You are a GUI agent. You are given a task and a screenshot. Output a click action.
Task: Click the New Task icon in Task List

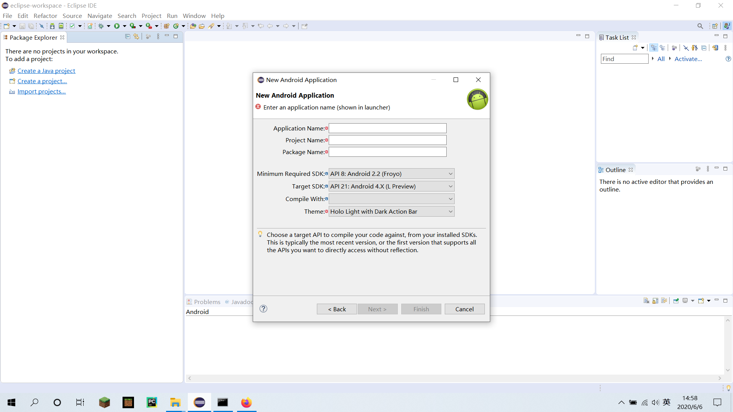click(x=635, y=48)
